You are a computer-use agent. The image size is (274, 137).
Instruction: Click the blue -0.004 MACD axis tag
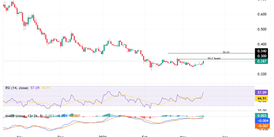pos(262,121)
